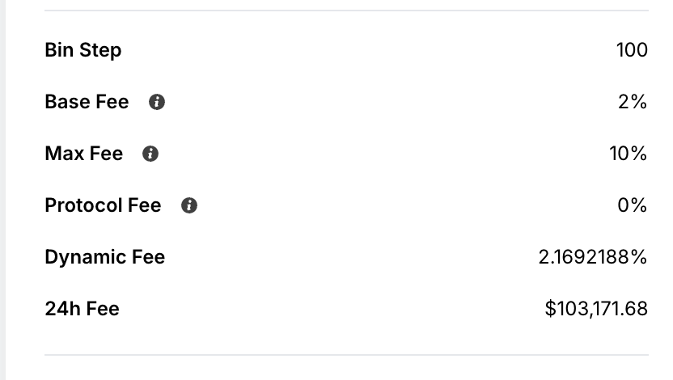Click the blank area between Dynamic Fee and its value

(x=348, y=257)
